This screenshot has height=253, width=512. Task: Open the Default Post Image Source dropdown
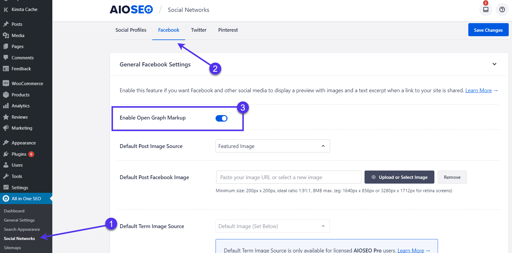point(273,146)
